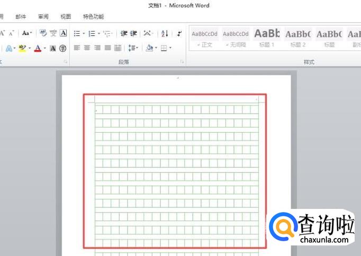Apply paragraph Shading paint bucket
The height and width of the screenshot is (256, 361).
(149, 48)
